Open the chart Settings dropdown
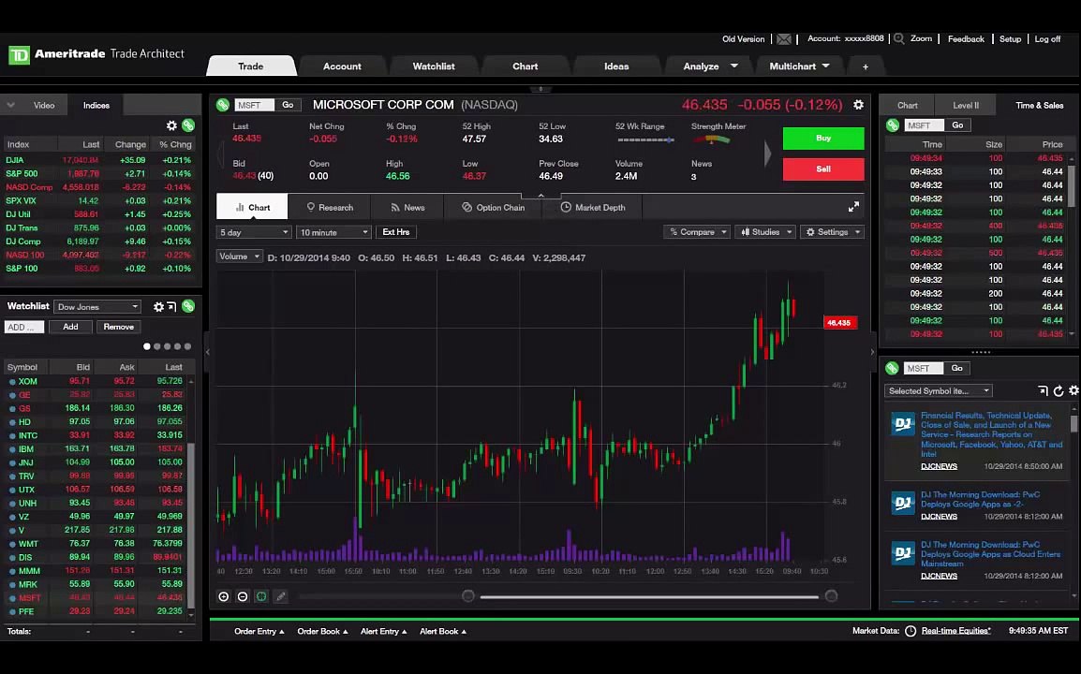The height and width of the screenshot is (674, 1081). point(833,232)
